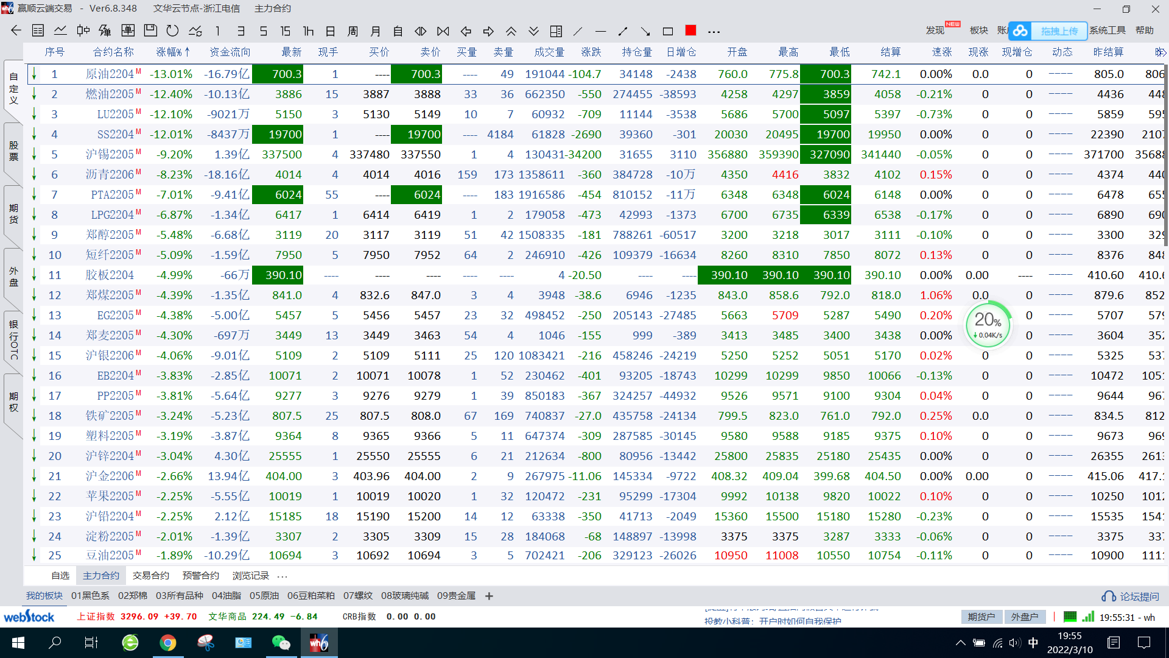This screenshot has height=658, width=1169.
Task: Open the 银行OTC side tab
Action: (13, 339)
